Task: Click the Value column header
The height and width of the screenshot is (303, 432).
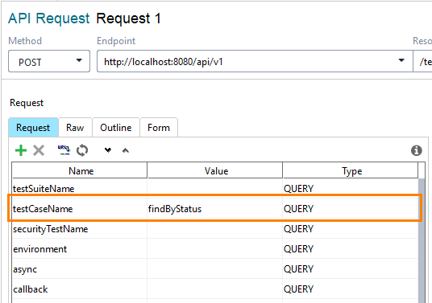Action: point(215,171)
